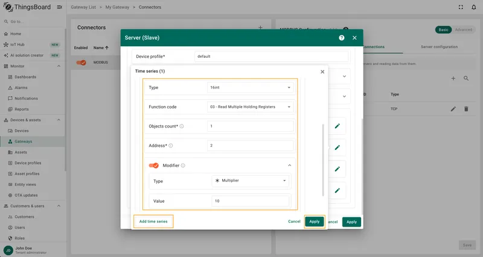The image size is (483, 257).
Task: Show info for Address field
Action: [x=171, y=146]
